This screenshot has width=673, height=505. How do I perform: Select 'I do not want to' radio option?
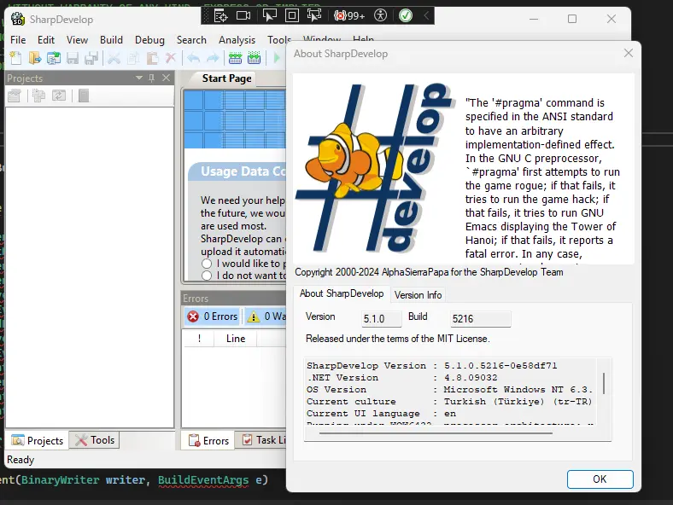click(207, 276)
